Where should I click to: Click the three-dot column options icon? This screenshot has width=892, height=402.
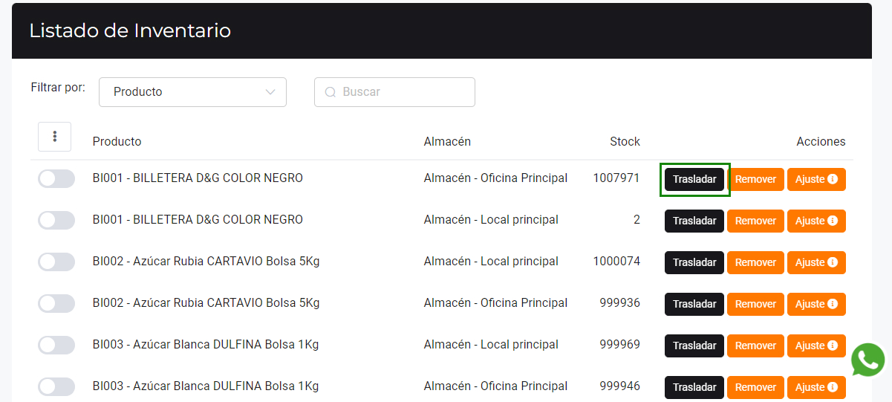click(x=54, y=137)
